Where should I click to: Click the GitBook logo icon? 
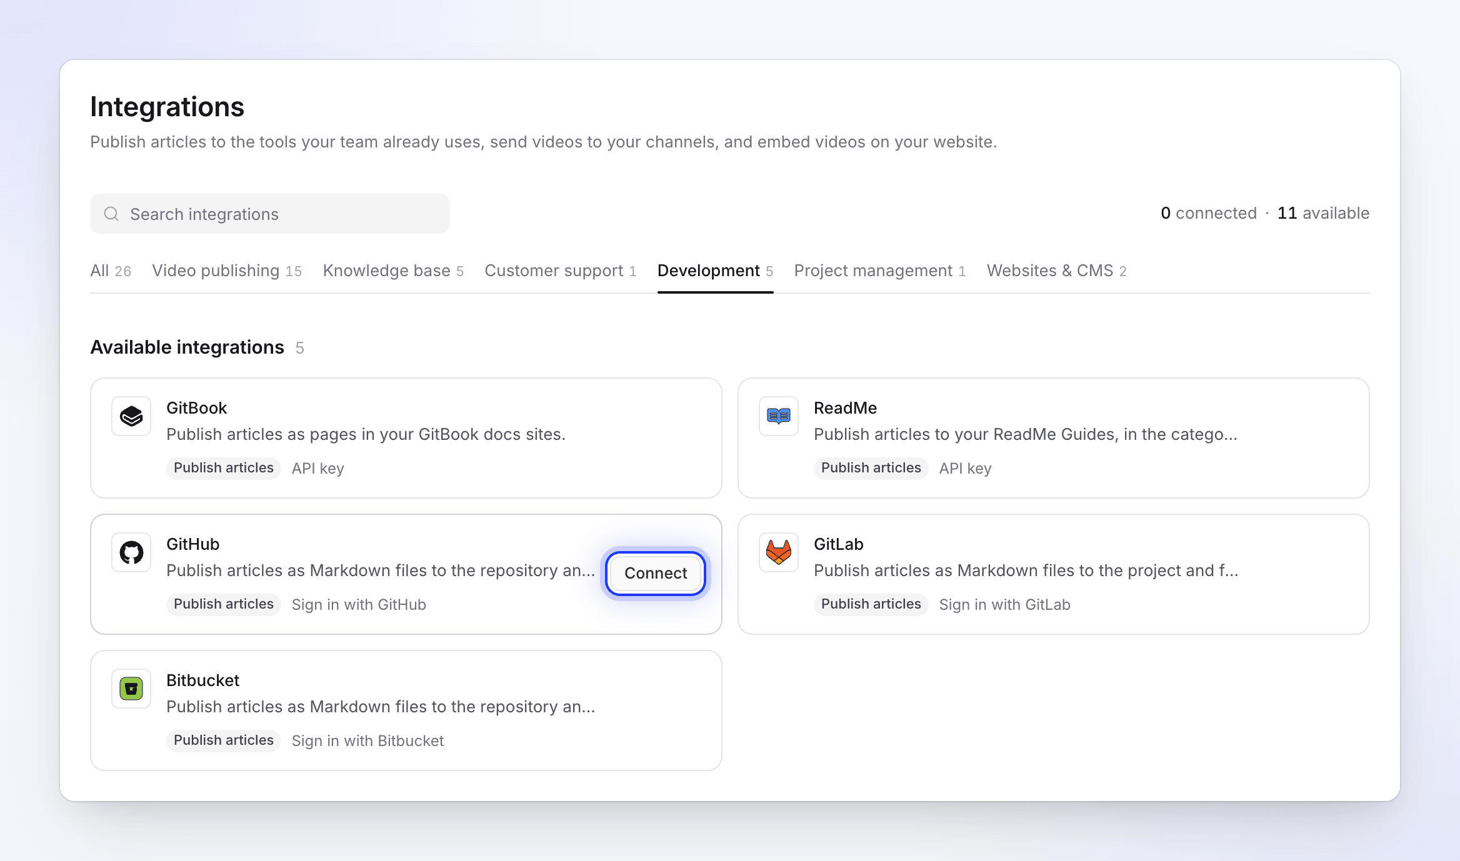click(x=131, y=416)
